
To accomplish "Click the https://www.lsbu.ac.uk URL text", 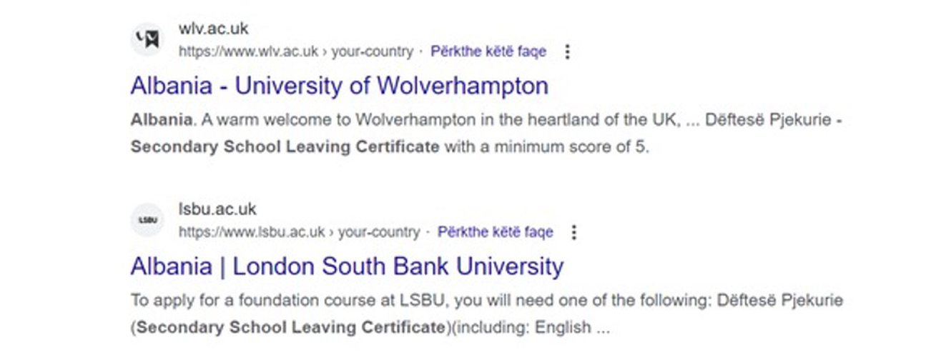I will (252, 232).
